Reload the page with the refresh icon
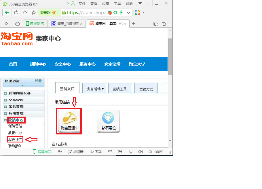The height and width of the screenshot is (189, 262). tap(16, 13)
